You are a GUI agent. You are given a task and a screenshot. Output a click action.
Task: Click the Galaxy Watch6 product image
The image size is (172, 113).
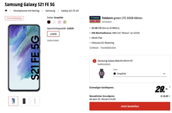(x=101, y=73)
